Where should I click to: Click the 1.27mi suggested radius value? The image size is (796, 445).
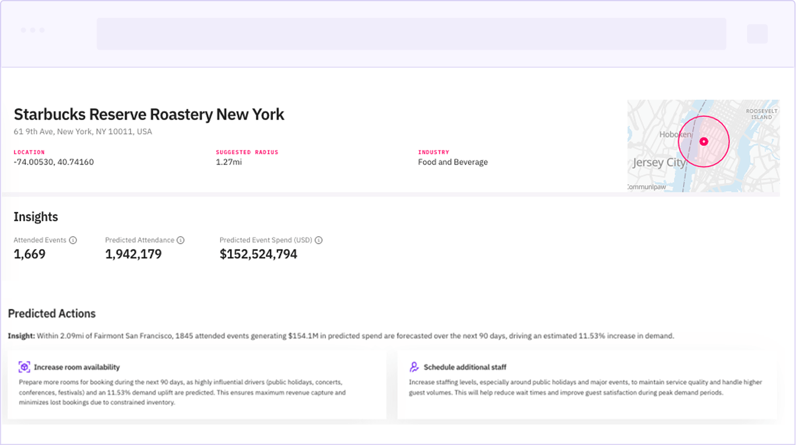(x=229, y=162)
